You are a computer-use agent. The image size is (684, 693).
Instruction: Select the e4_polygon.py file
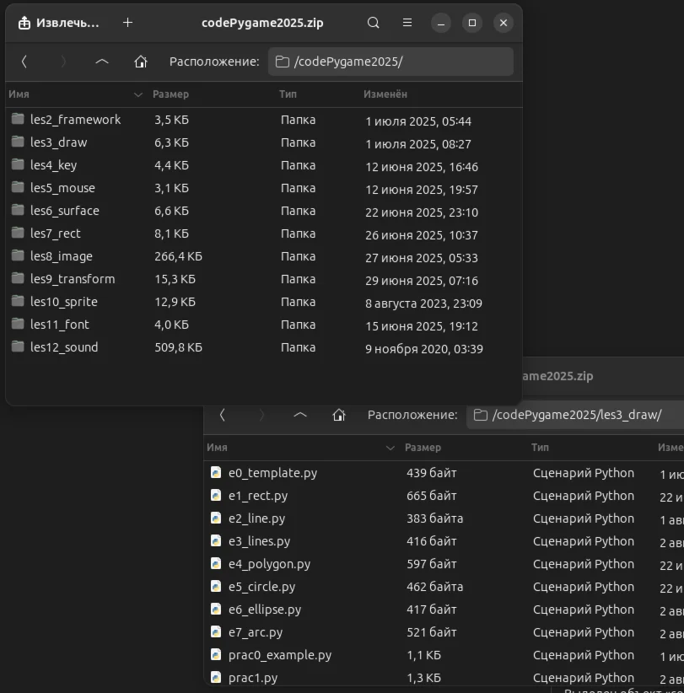(269, 564)
